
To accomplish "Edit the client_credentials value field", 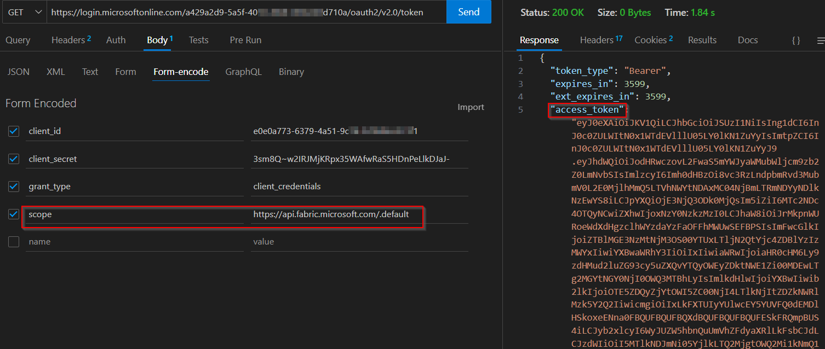I will (x=359, y=187).
